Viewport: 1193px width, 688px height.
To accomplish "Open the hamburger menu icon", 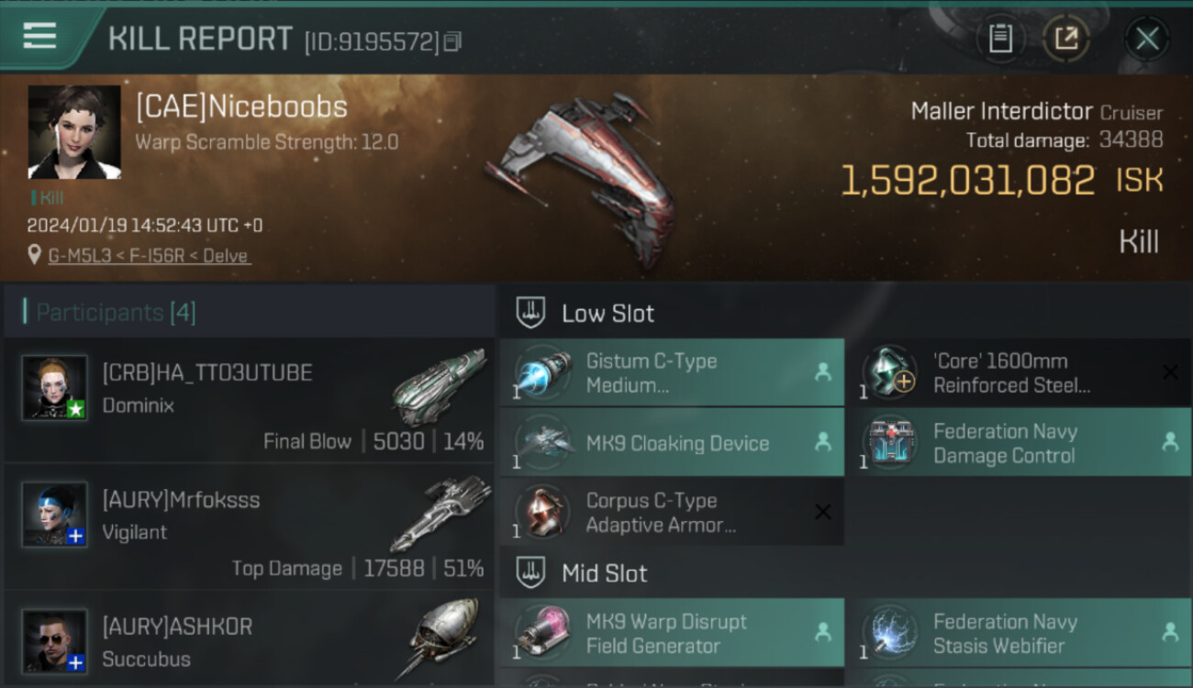I will (39, 36).
